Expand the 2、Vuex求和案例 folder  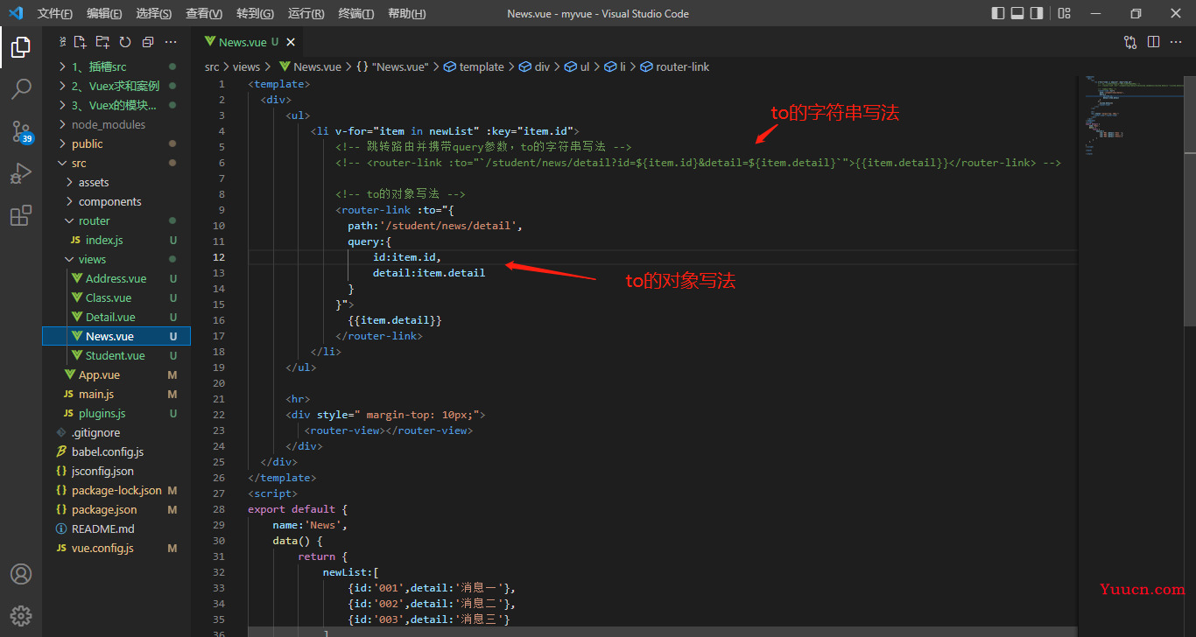pyautogui.click(x=116, y=86)
